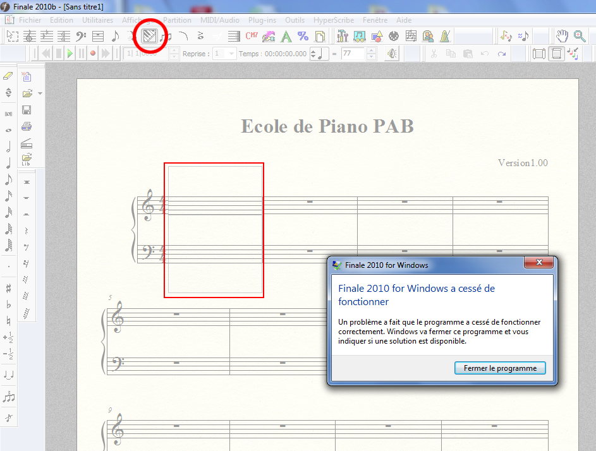Activate the Hand Grabber tool
Screen dimensions: 596x451
pyautogui.click(x=562, y=37)
